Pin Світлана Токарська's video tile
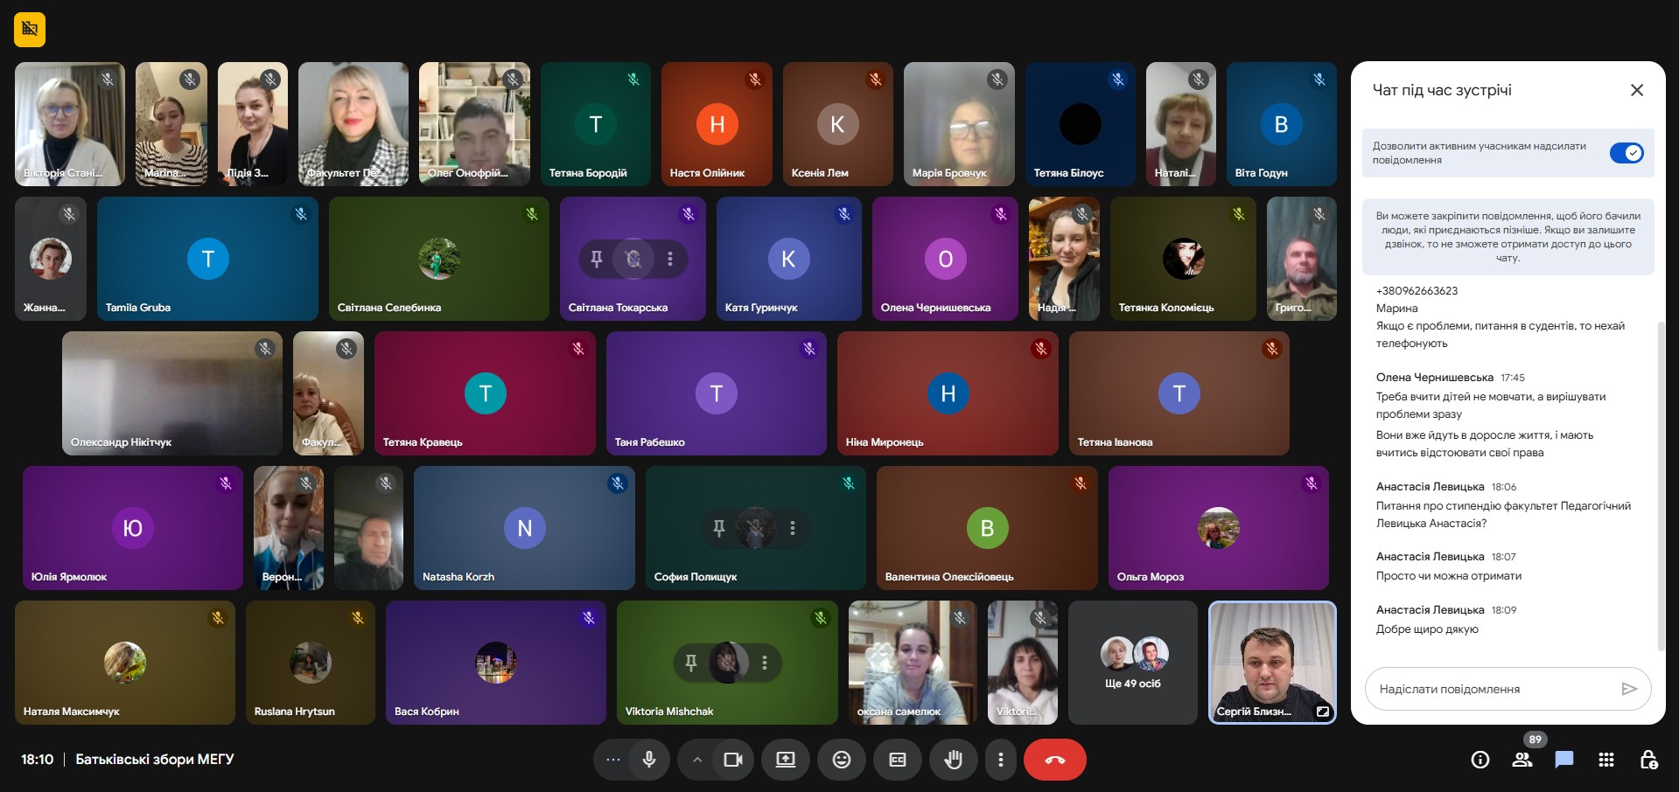 click(x=597, y=259)
